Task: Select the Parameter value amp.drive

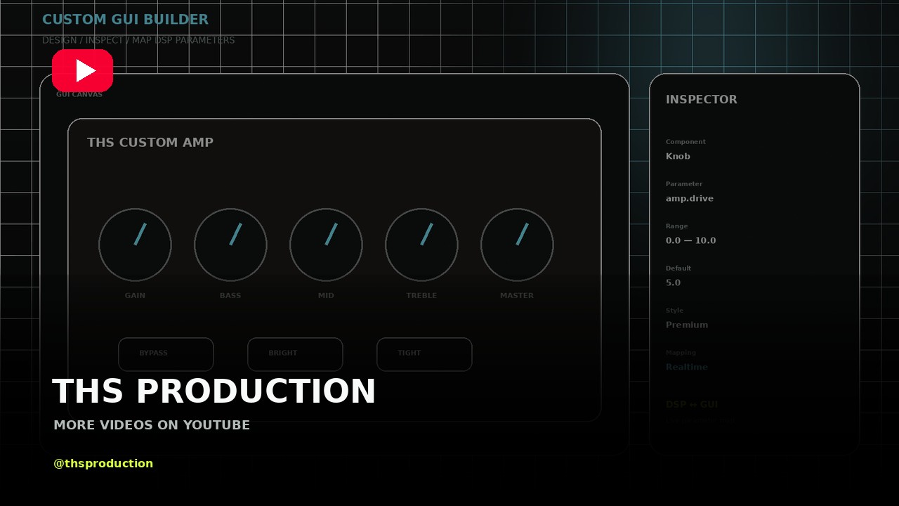Action: click(690, 198)
